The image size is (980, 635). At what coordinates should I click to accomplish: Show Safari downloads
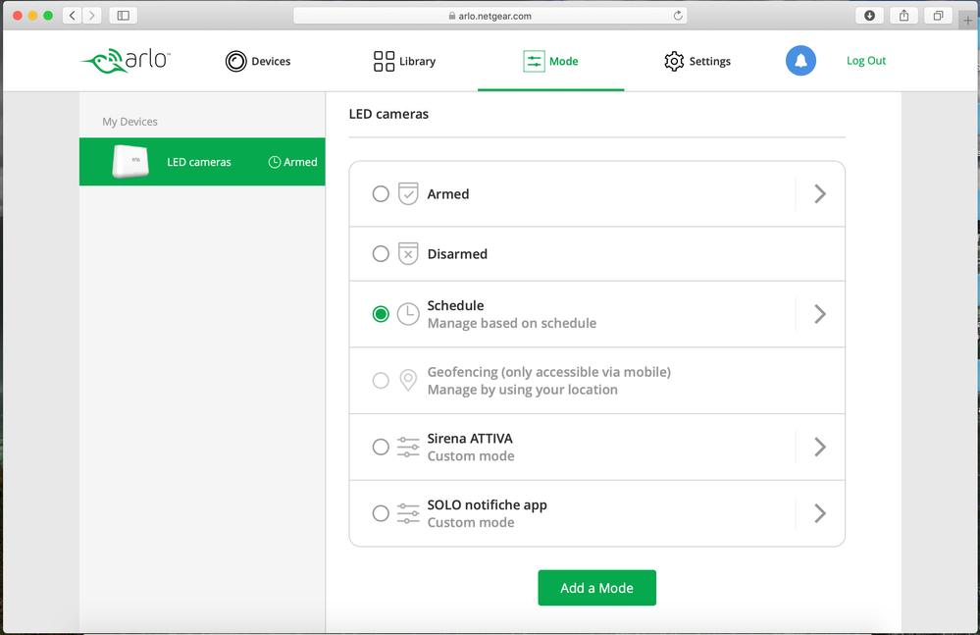[869, 16]
